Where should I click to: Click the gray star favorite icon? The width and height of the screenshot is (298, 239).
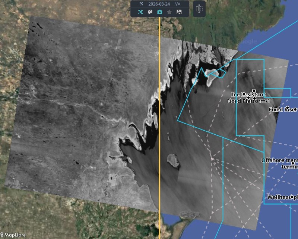point(169,12)
